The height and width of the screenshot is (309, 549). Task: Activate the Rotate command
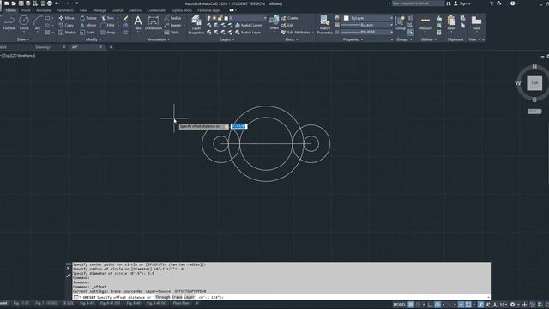(88, 18)
